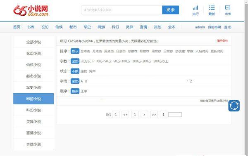Go to 首页 in the navigation bar
Viewport: 248px width, 156px height.
[17, 27]
